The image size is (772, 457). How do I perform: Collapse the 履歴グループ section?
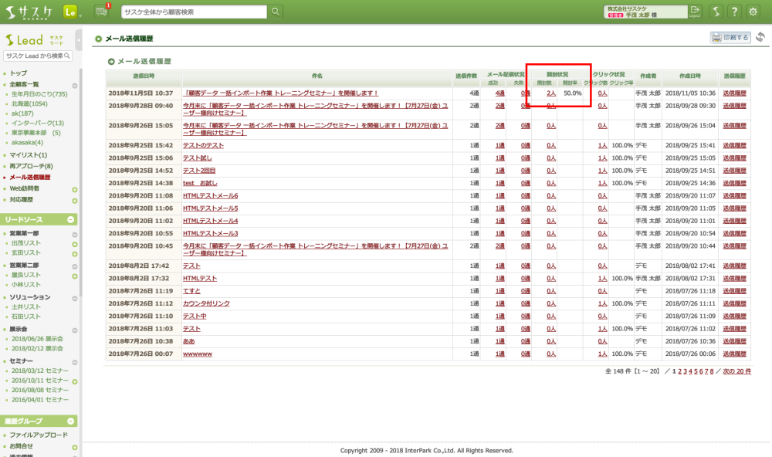[x=71, y=421]
